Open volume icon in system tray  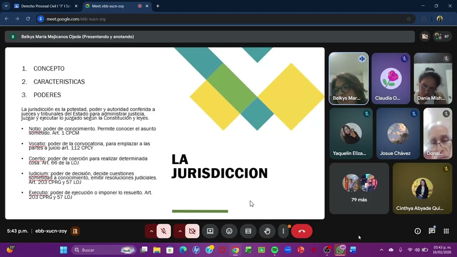(x=417, y=250)
